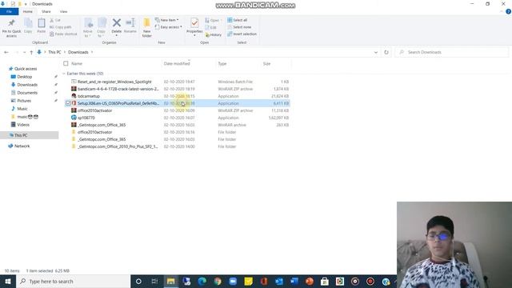
Task: Sort by the Type column header
Action: pyautogui.click(x=222, y=64)
